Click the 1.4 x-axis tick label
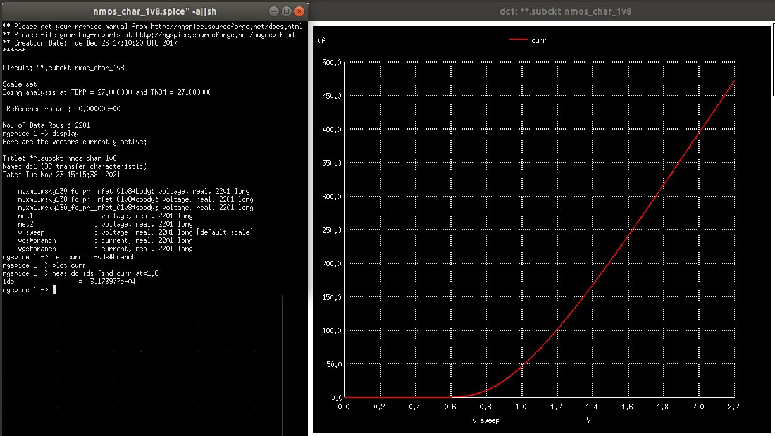The width and height of the screenshot is (775, 436). point(592,406)
